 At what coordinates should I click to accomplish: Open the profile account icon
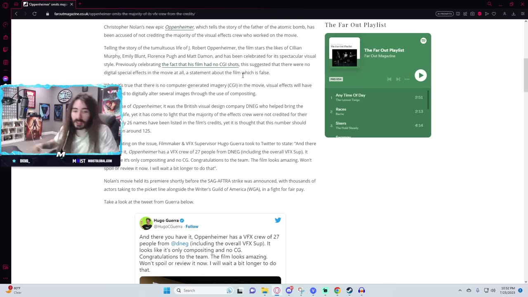pyautogui.click(x=504, y=14)
